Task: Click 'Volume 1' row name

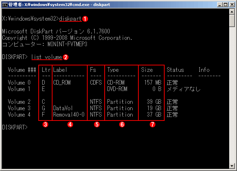Action: (x=19, y=89)
